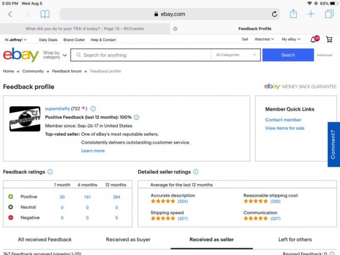Click the supershafty username link

[58, 109]
